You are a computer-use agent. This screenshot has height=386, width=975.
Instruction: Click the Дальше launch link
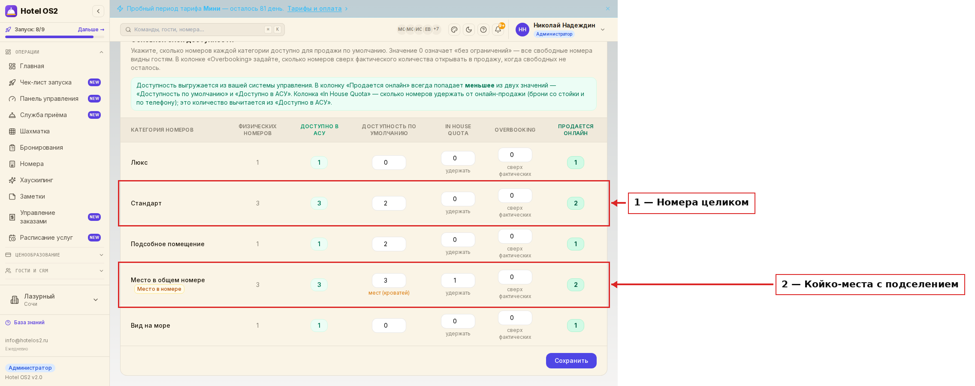pos(91,30)
